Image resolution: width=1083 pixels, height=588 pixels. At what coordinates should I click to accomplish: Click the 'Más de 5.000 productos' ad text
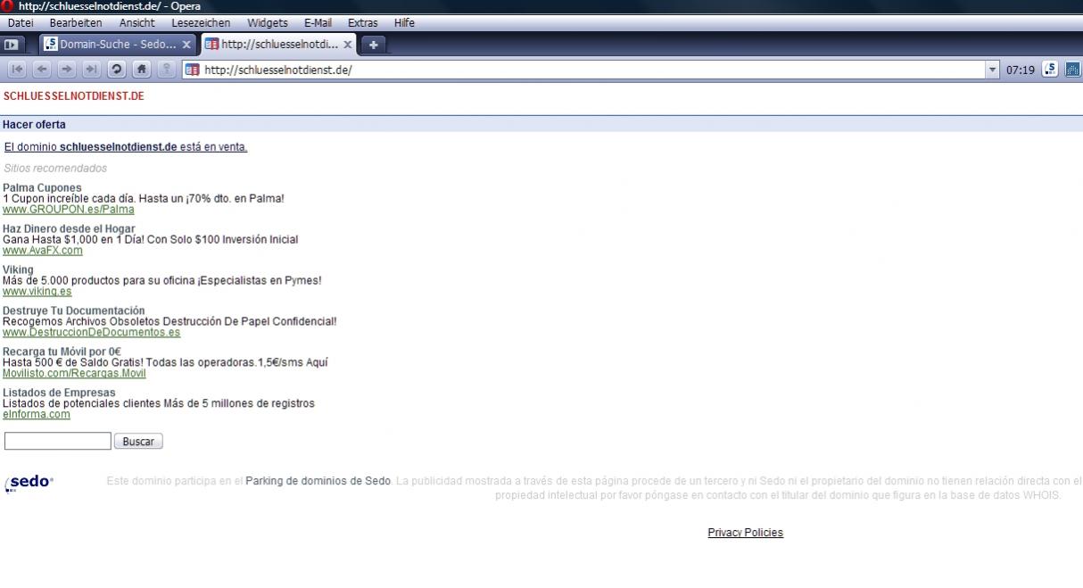pyautogui.click(x=162, y=280)
